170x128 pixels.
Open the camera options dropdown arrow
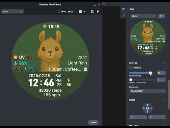85,12
